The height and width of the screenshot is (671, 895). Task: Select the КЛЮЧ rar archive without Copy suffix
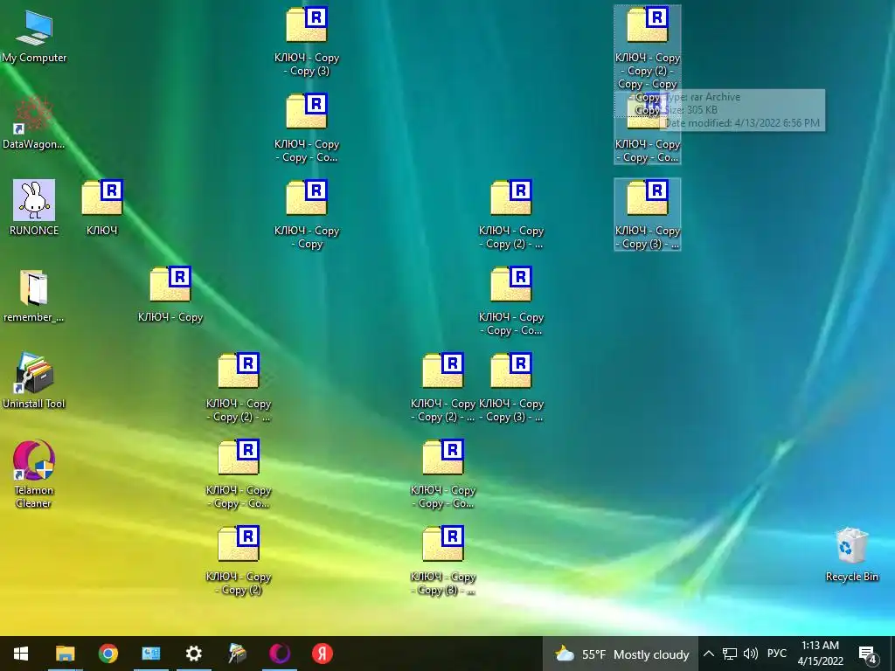[102, 208]
